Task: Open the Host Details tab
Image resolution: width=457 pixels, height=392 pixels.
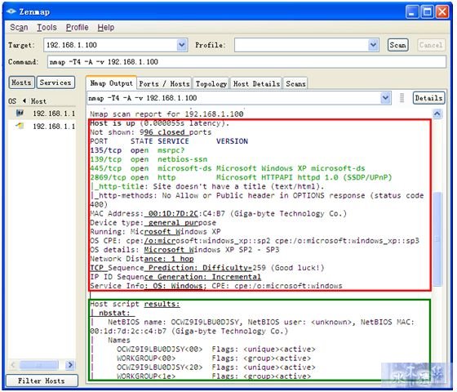Action: point(256,84)
